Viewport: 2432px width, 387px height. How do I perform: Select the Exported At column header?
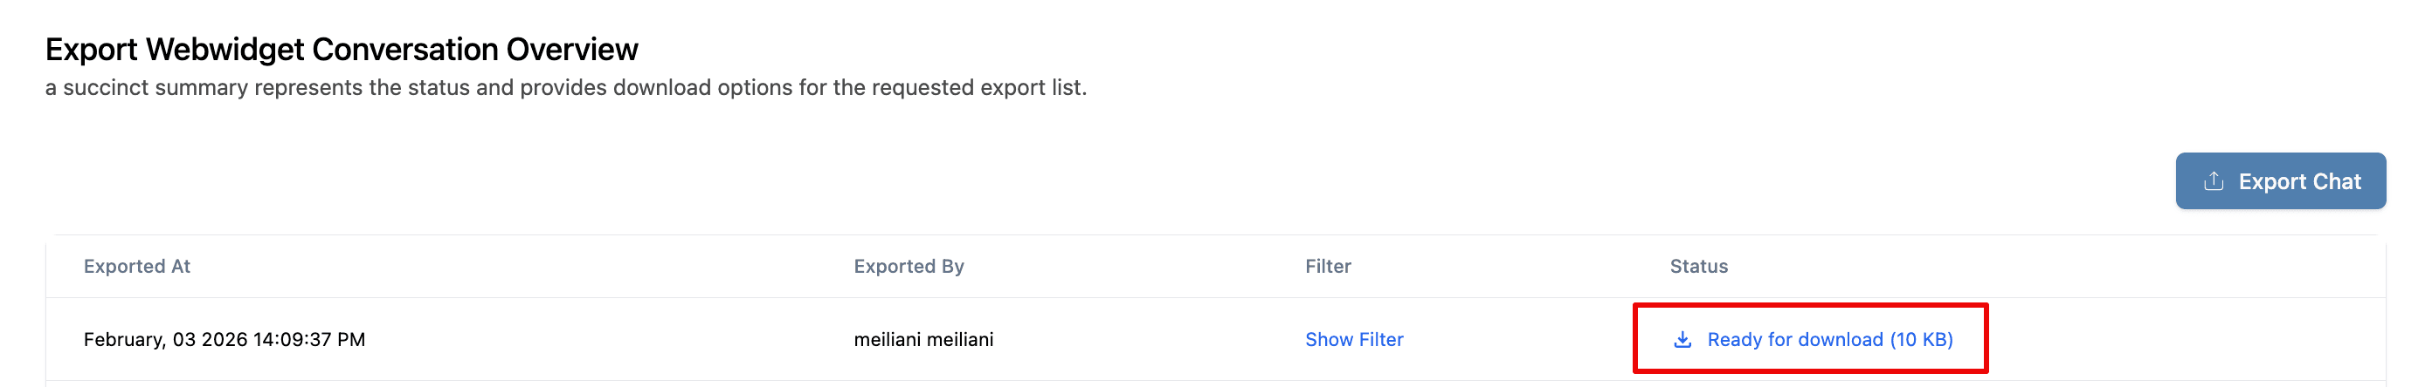[x=137, y=267]
